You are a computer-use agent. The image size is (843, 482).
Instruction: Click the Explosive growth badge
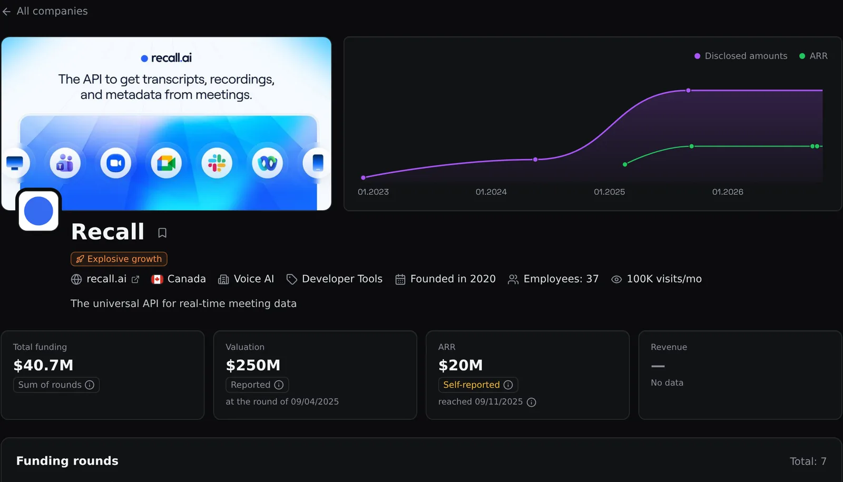pyautogui.click(x=119, y=259)
